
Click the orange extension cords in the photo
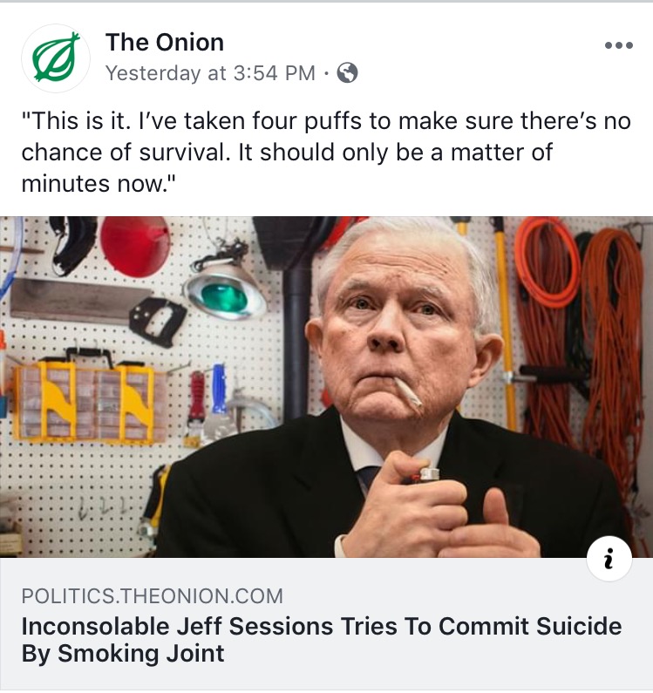(581, 340)
